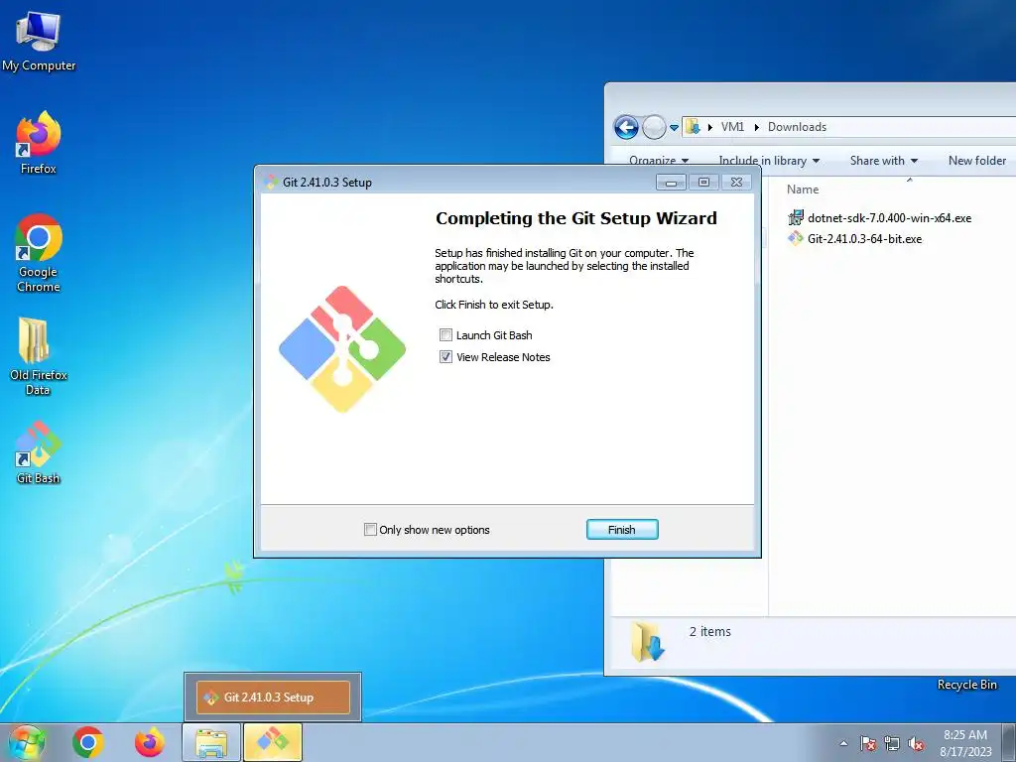Enable the Launch Git Bash checkbox
The width and height of the screenshot is (1016, 762).
coord(445,335)
